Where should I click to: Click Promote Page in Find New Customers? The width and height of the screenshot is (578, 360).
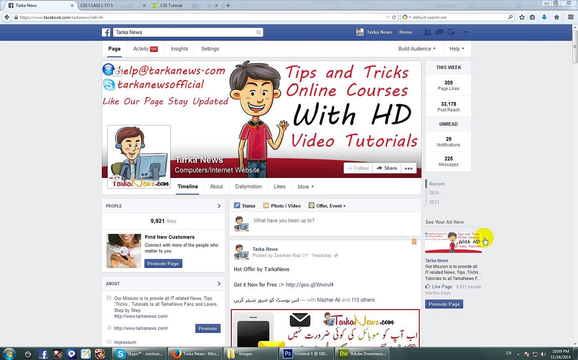[163, 263]
